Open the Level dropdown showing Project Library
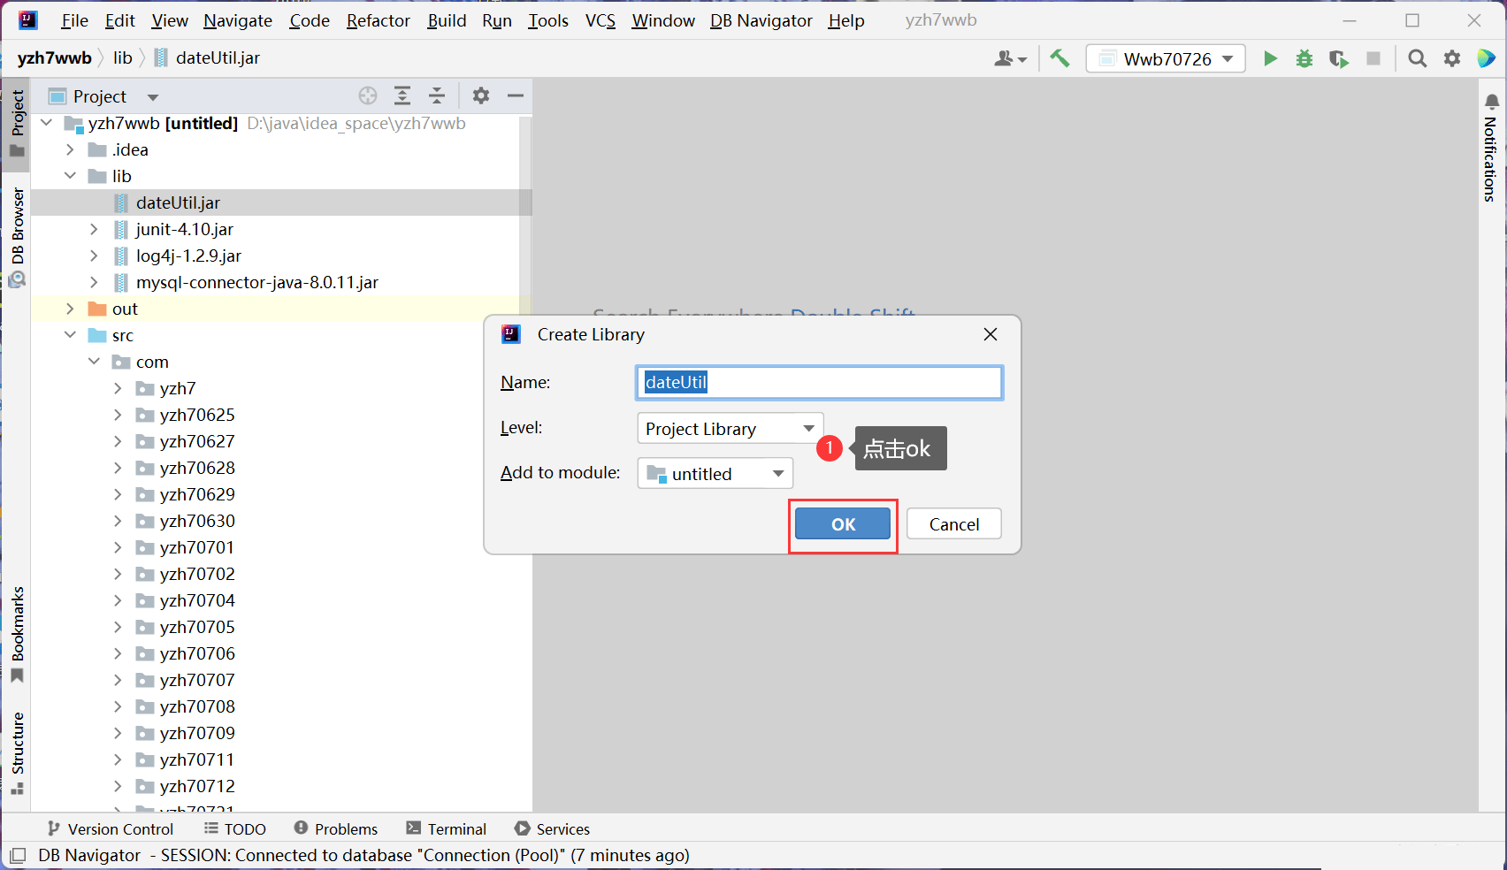The image size is (1507, 870). coord(730,429)
